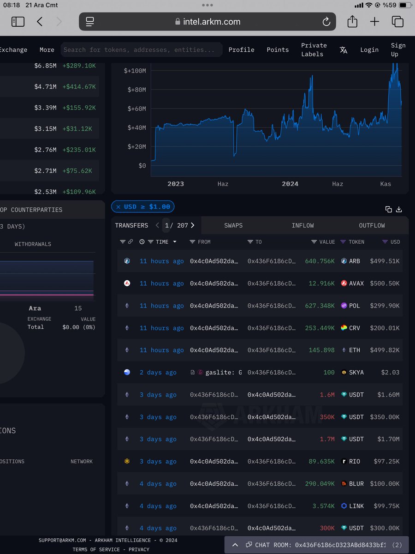Reload the intel.arkm.com page
This screenshot has height=554, width=415.
pyautogui.click(x=326, y=21)
